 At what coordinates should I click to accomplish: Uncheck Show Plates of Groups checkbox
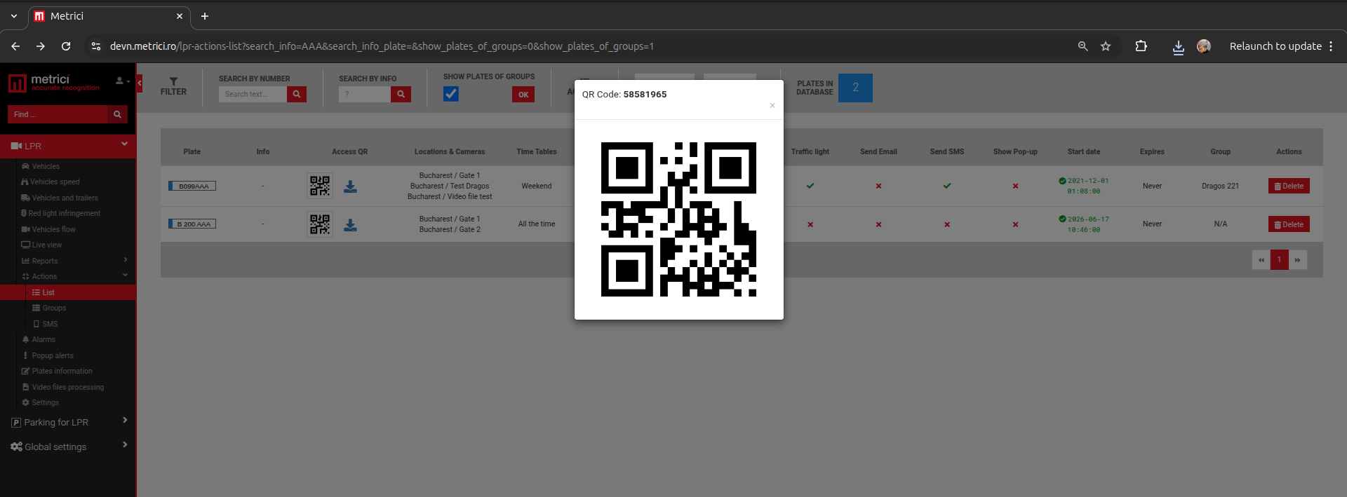point(451,94)
